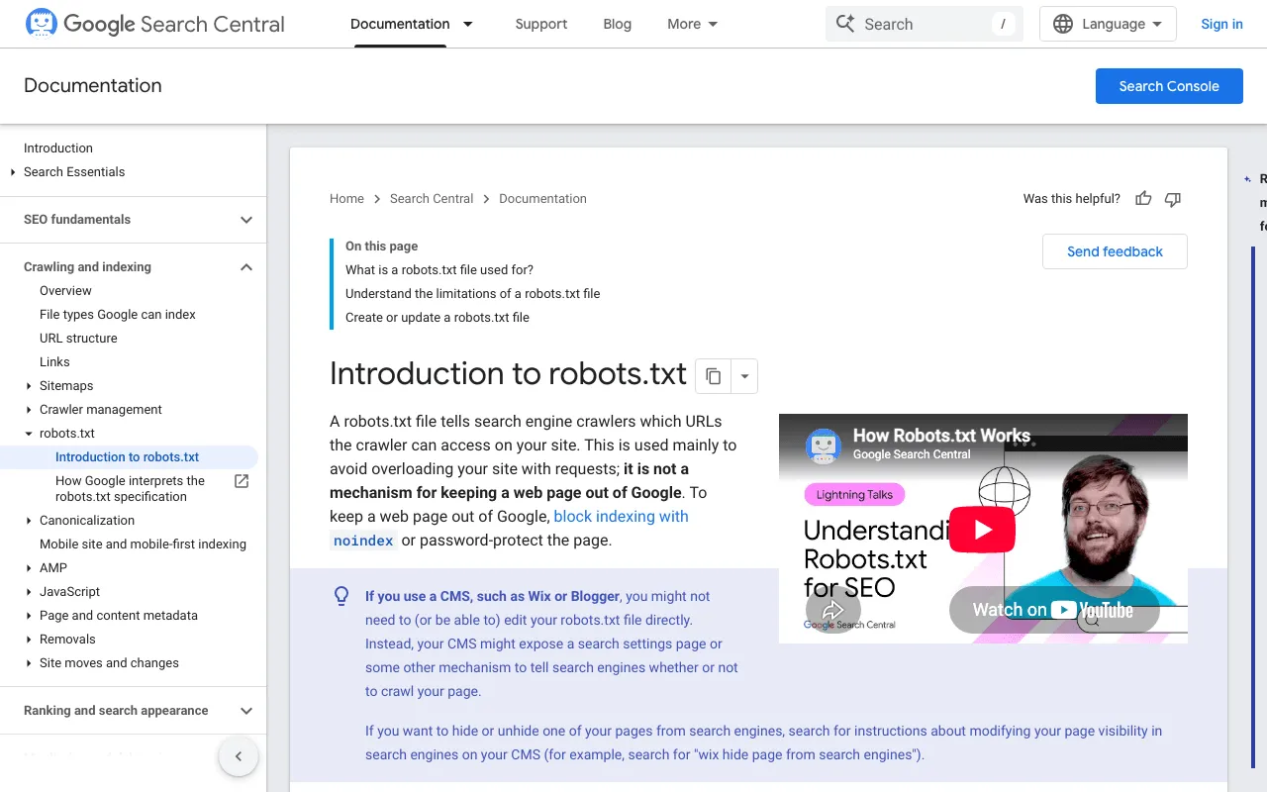Open external link icon for robots.txt specification

[x=241, y=481]
